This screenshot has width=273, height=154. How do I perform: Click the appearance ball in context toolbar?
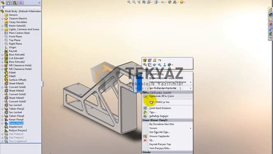tap(170, 65)
